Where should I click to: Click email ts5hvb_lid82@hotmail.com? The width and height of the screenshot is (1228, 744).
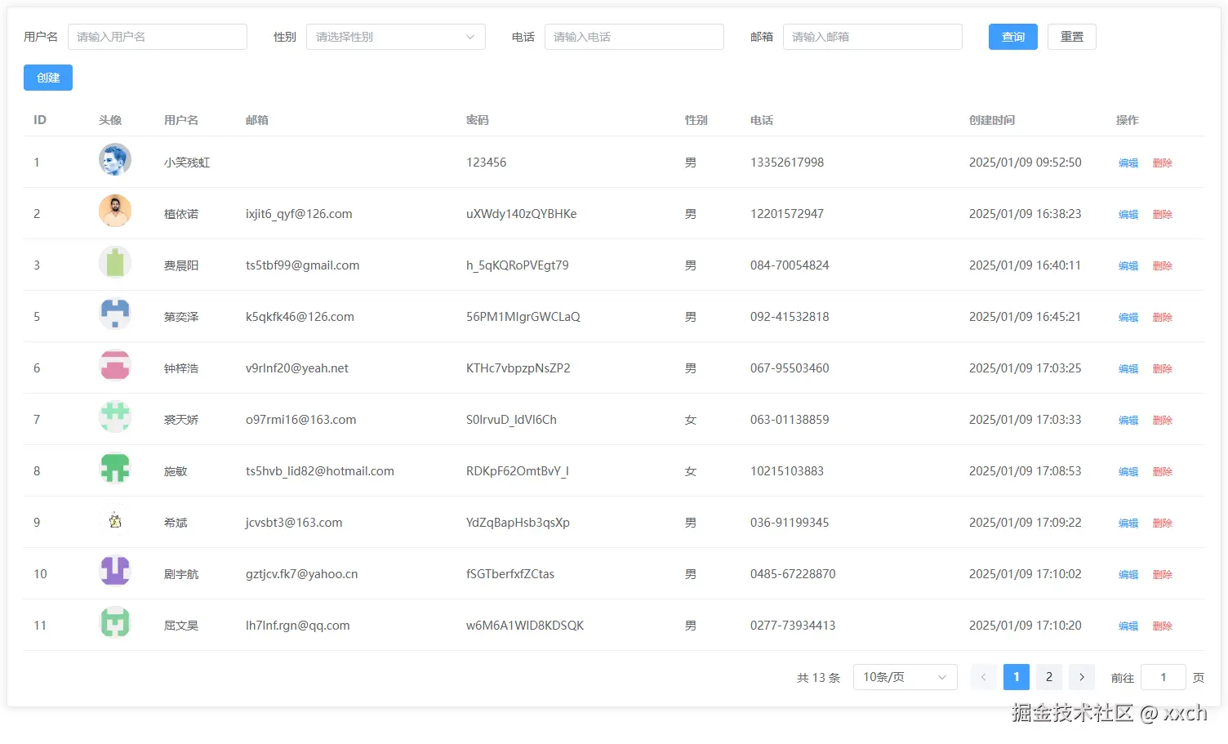pos(320,471)
